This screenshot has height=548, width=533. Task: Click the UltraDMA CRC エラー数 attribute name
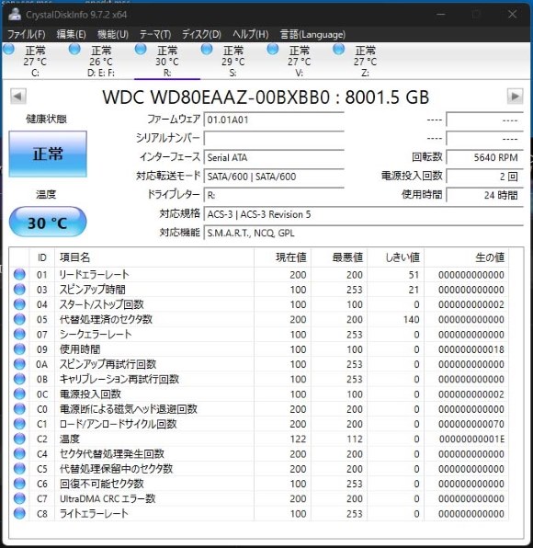tap(108, 498)
